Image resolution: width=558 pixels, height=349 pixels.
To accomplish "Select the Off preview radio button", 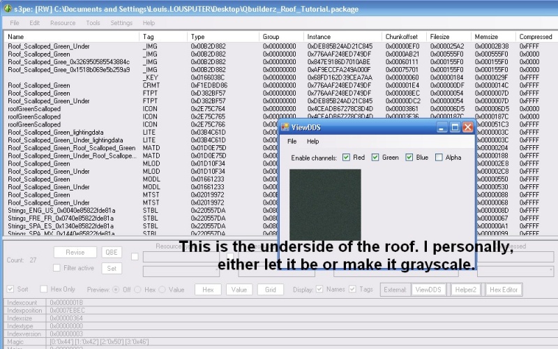I will [x=117, y=290].
